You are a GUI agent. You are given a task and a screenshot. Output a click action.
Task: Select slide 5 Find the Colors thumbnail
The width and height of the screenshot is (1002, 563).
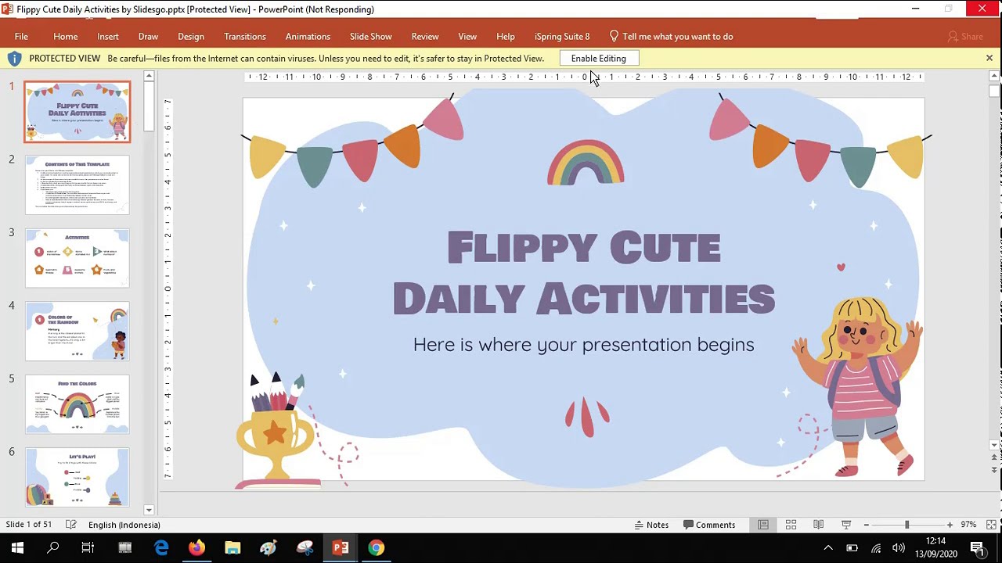click(x=77, y=404)
